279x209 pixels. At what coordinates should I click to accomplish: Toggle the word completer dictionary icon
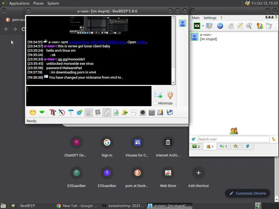[98, 112]
